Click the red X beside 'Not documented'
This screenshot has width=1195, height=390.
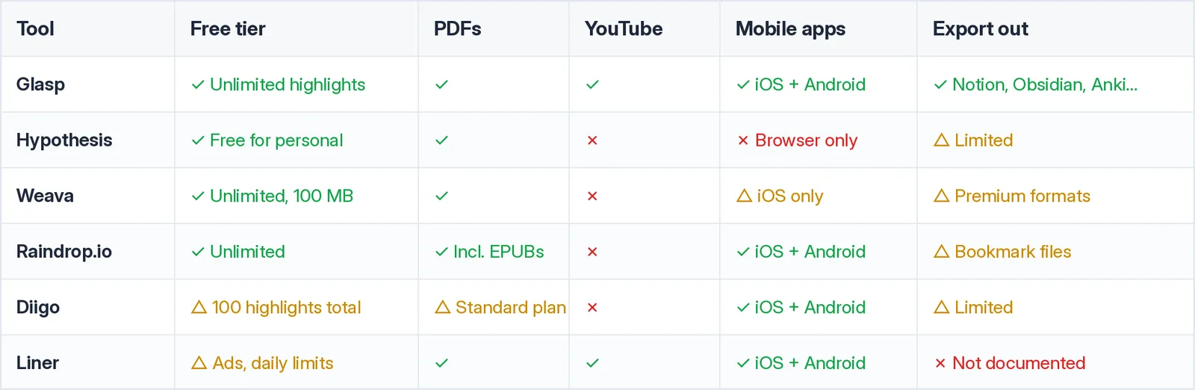940,363
